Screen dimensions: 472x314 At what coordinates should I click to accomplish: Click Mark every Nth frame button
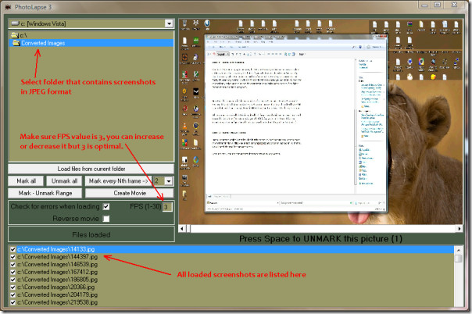[118, 180]
